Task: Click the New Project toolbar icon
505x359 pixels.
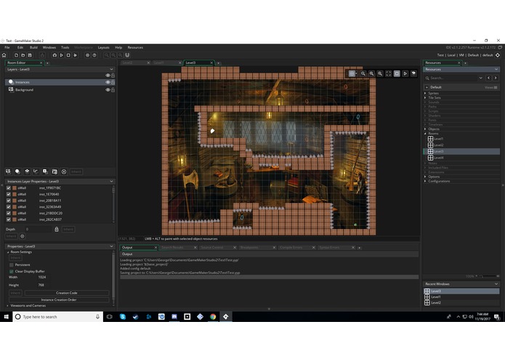Action: (x=16, y=55)
